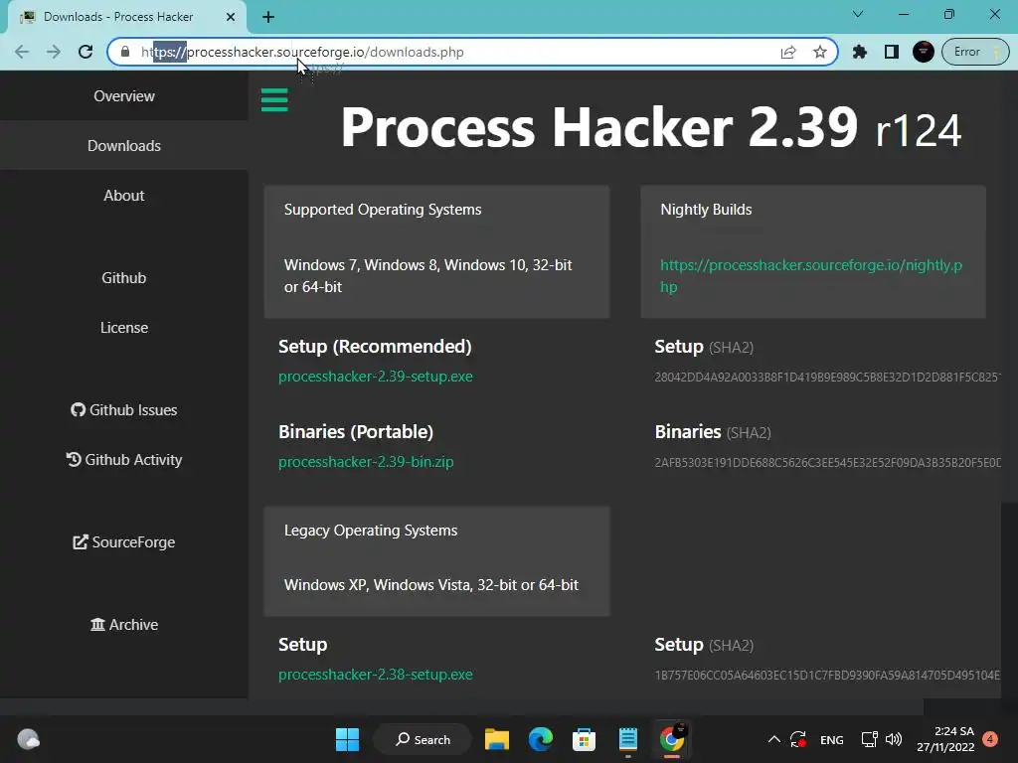This screenshot has width=1018, height=763.
Task: Open the browser side panel icon
Action: coord(892,52)
